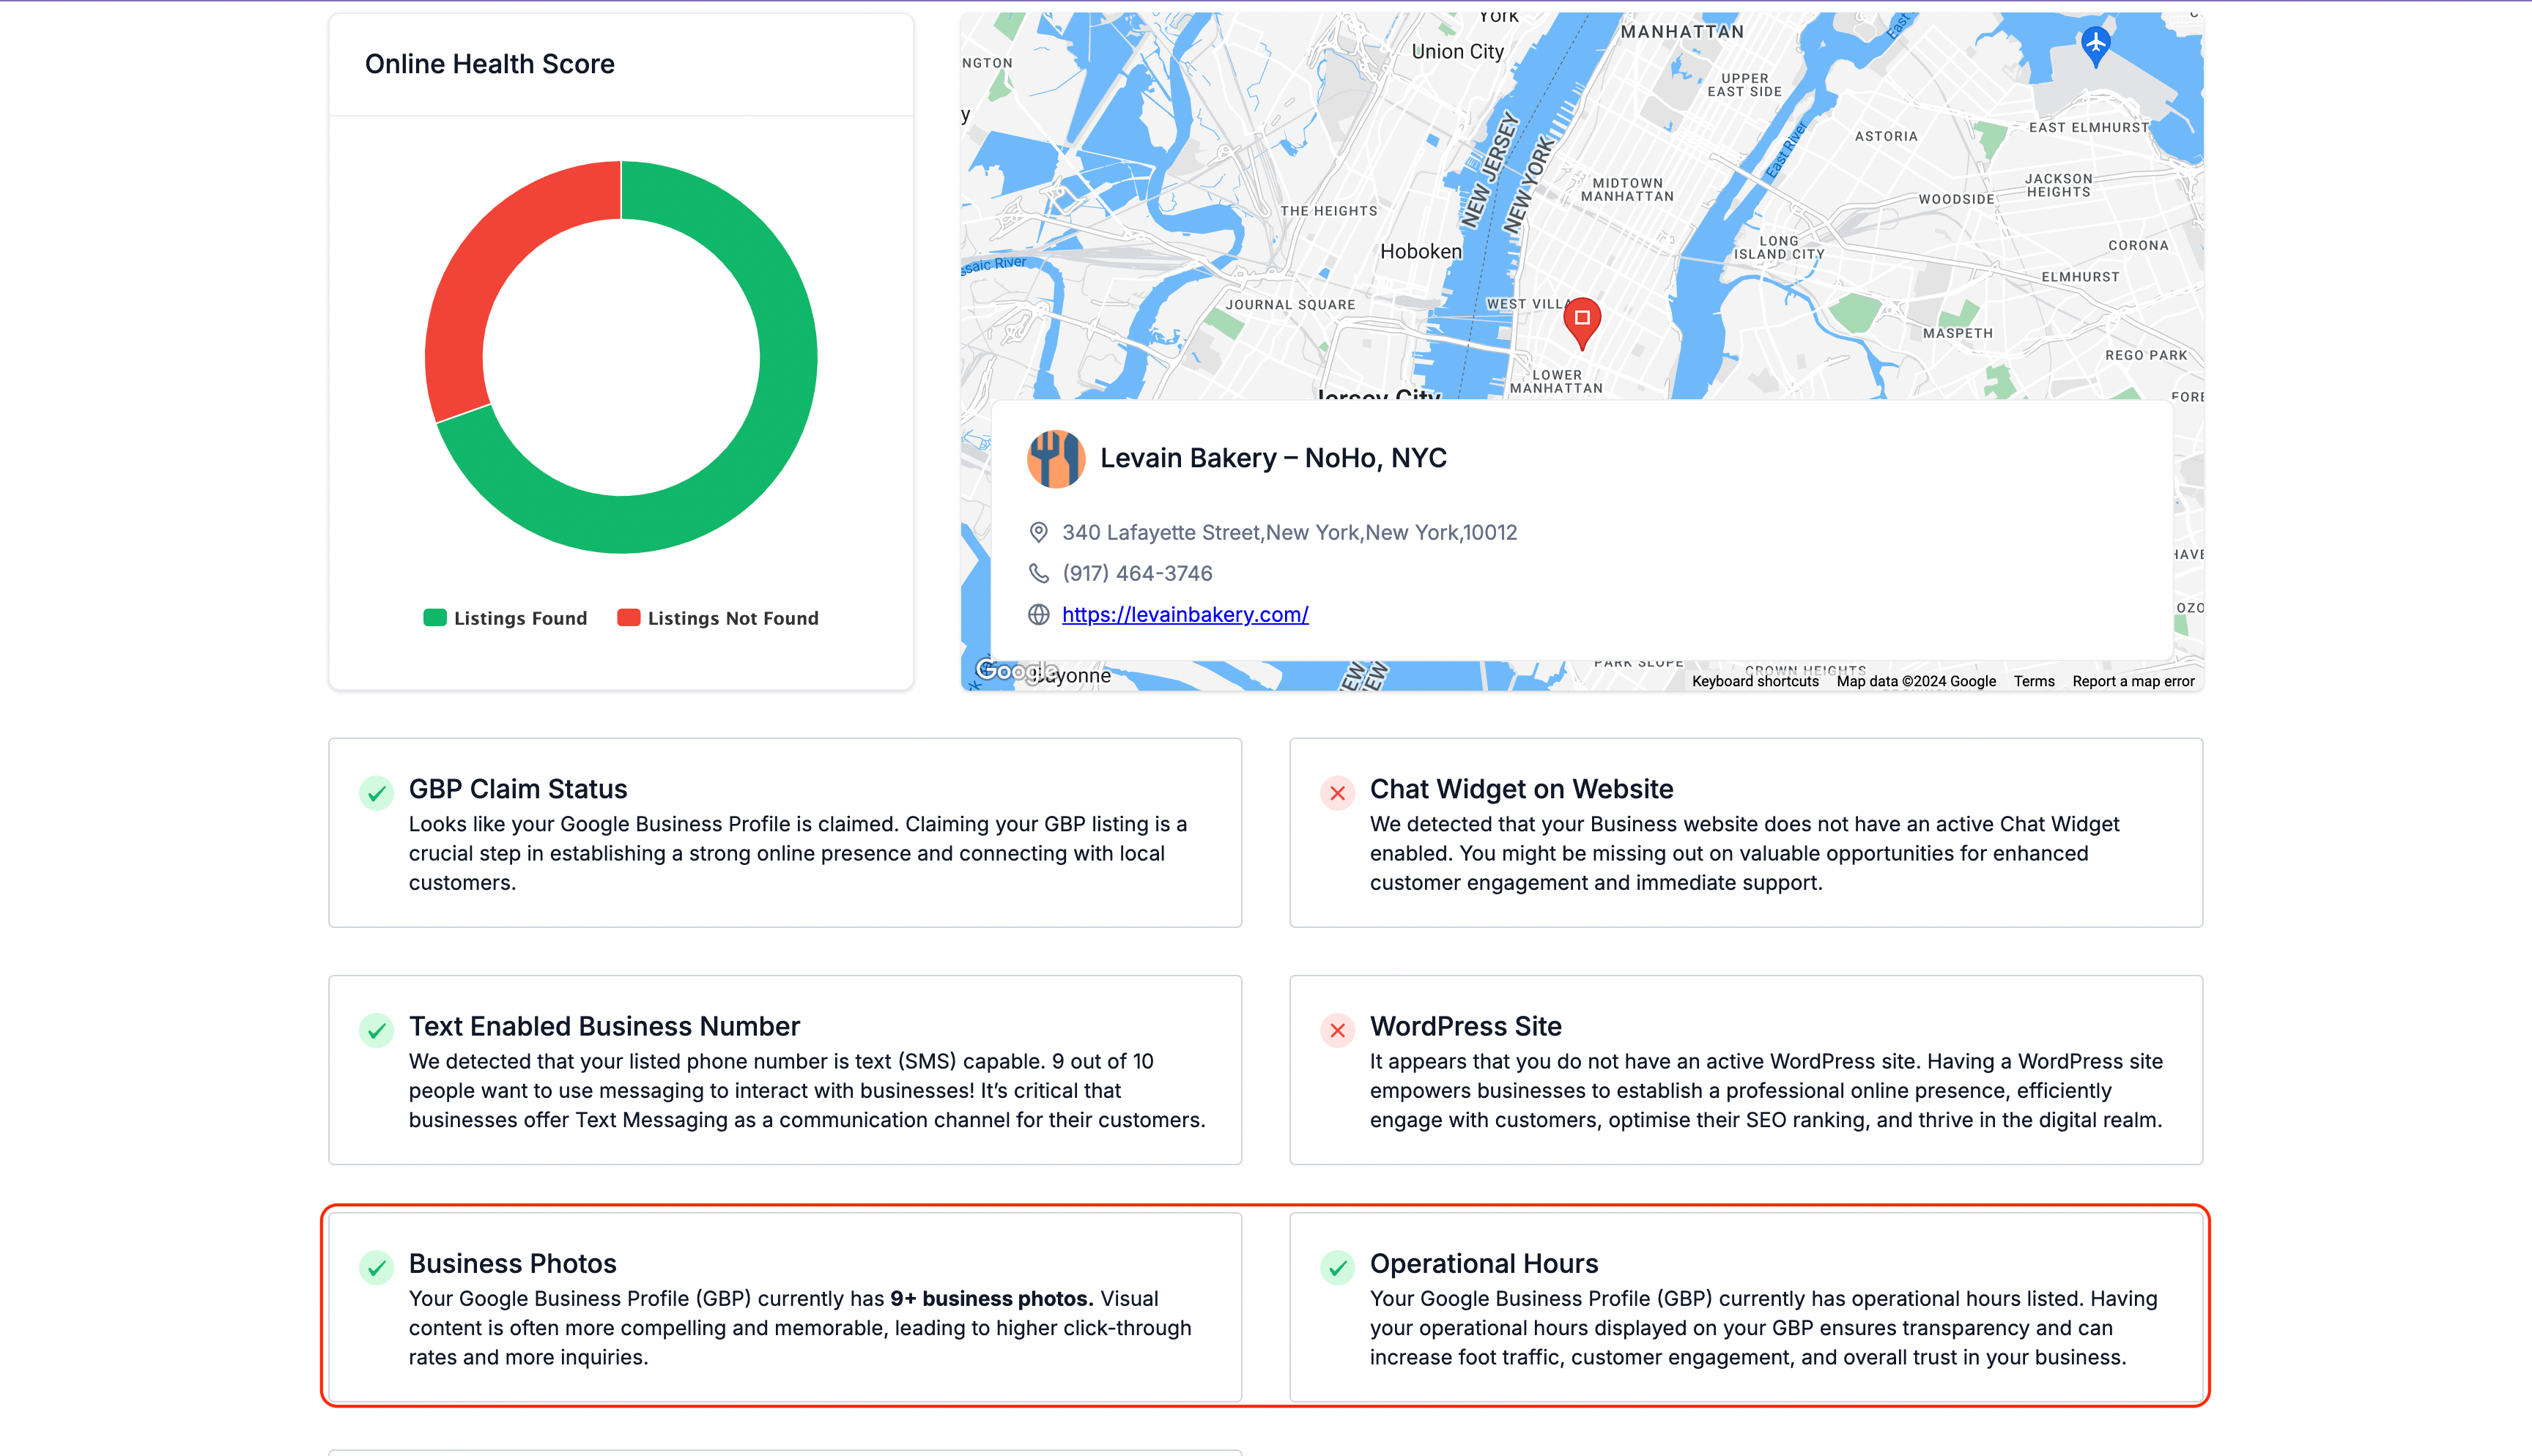Click the GBP Claim Status green checkmark
The width and height of the screenshot is (2532, 1456).
(x=376, y=793)
